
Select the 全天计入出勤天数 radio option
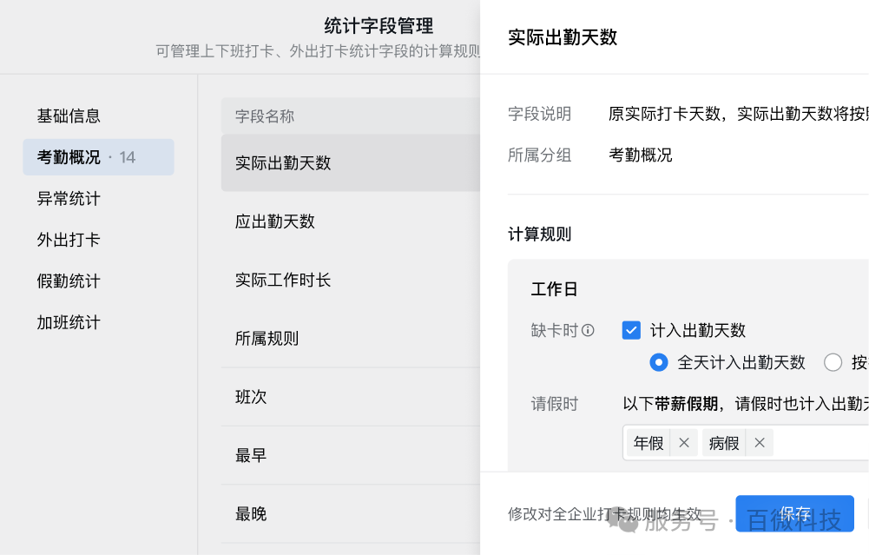coord(659,362)
